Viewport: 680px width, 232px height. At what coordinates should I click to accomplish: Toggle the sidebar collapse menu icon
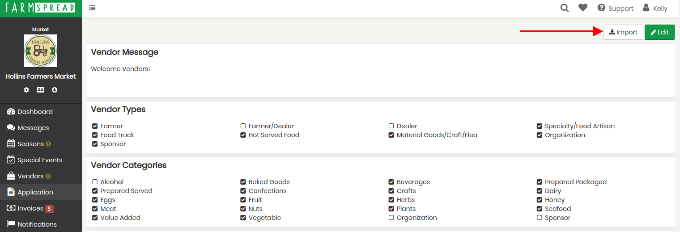92,8
